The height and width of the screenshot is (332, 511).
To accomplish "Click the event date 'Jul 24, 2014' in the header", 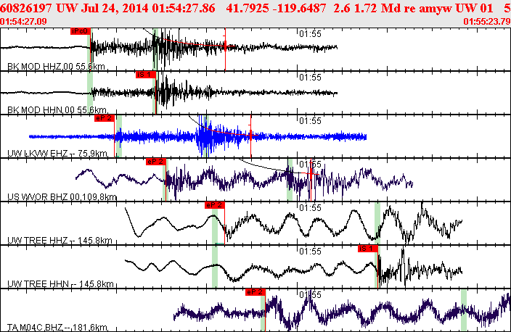I will (x=115, y=8).
